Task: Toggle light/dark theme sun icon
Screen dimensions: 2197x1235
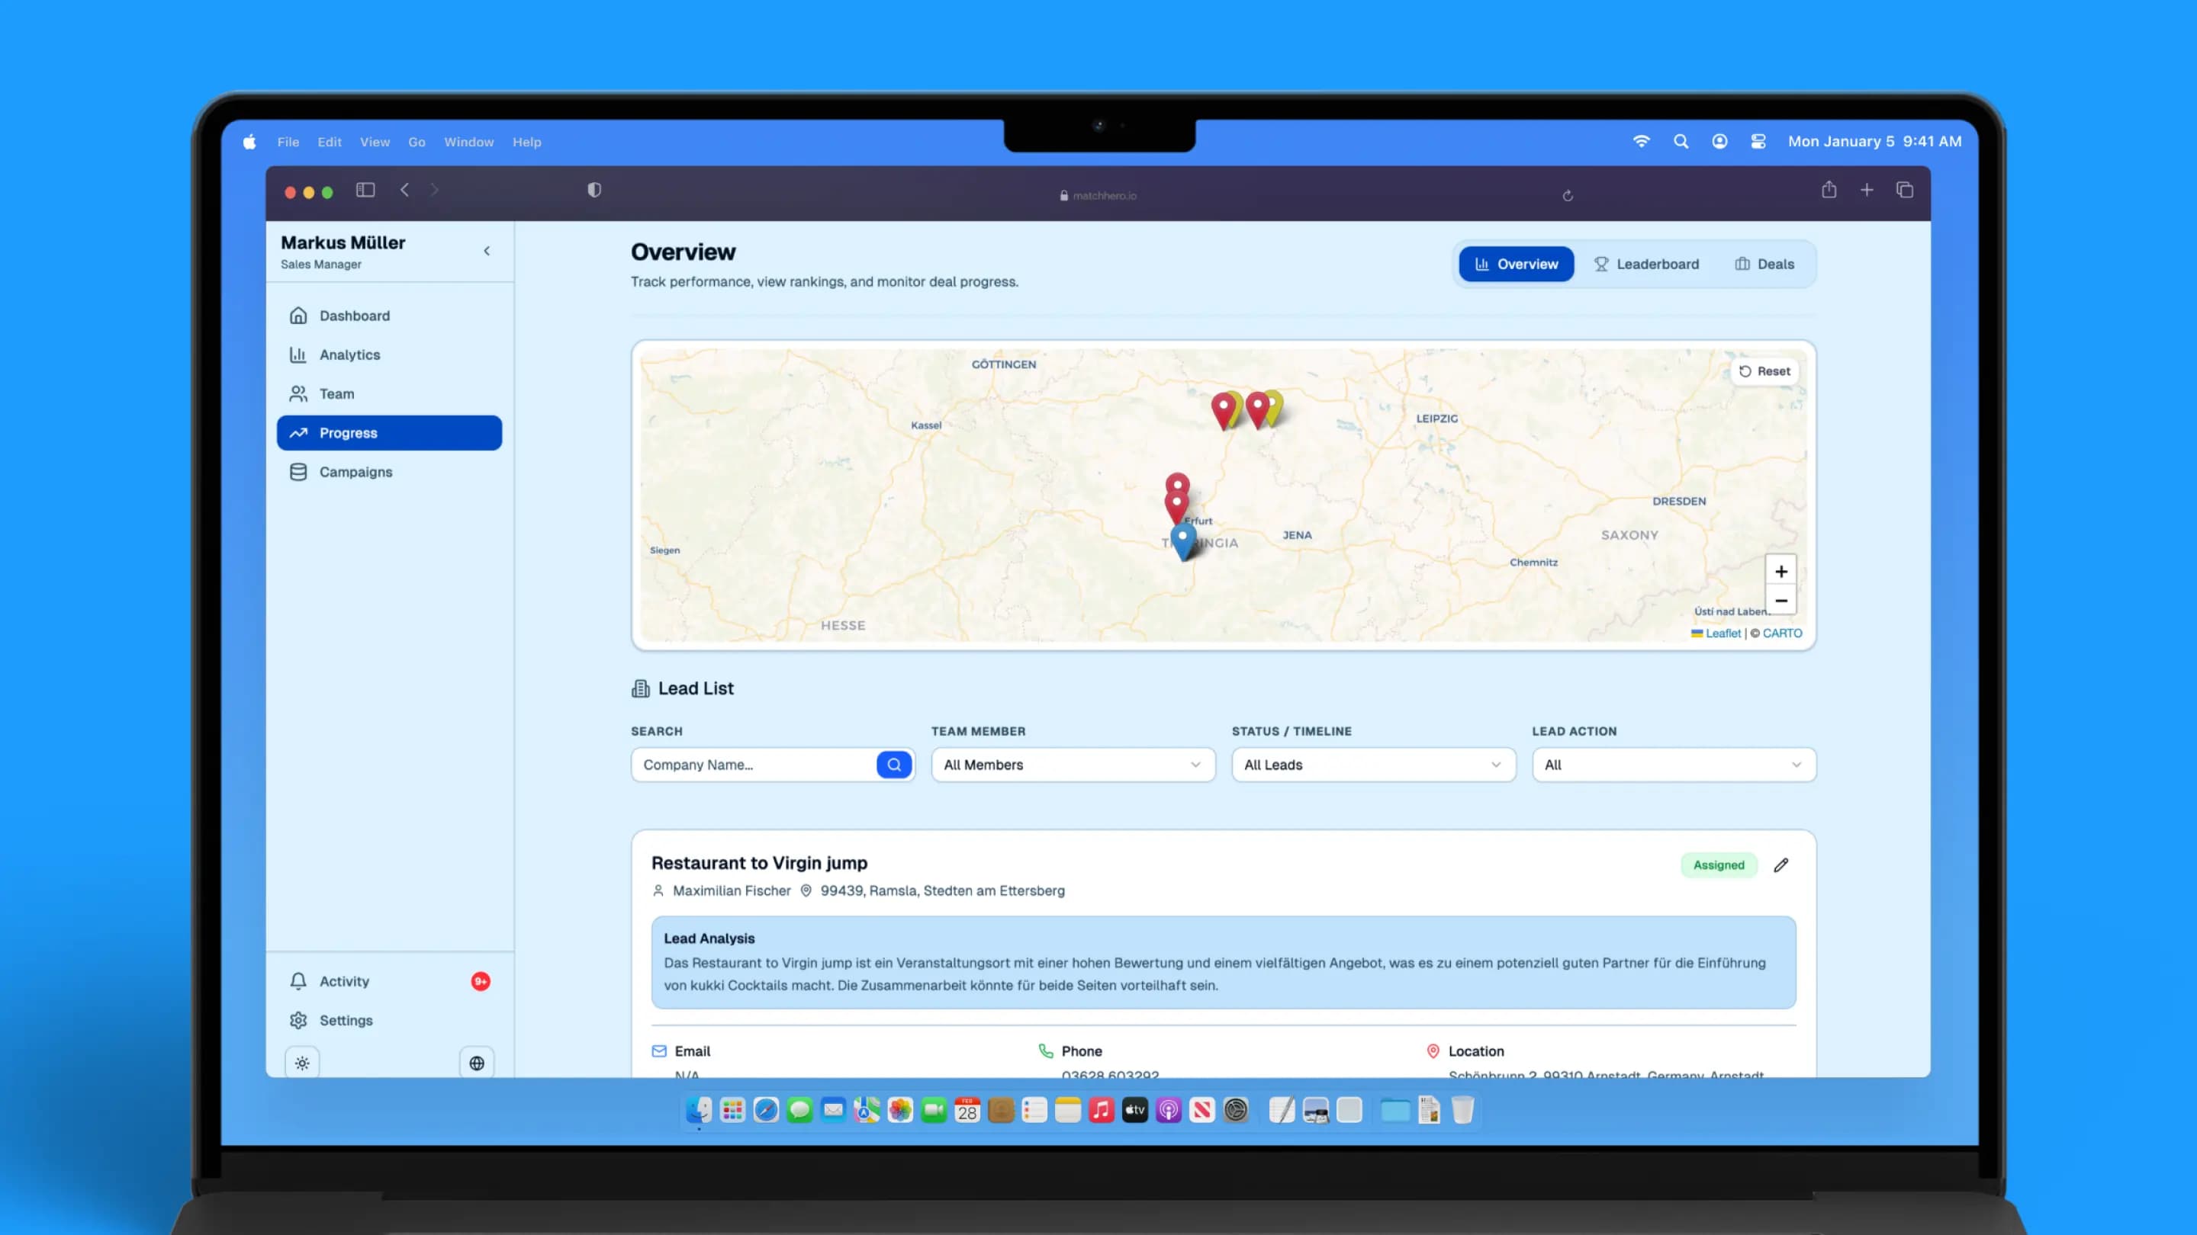Action: [302, 1063]
